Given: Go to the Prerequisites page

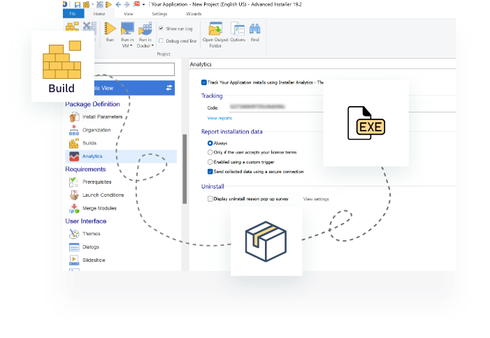Looking at the screenshot, I should click(96, 182).
